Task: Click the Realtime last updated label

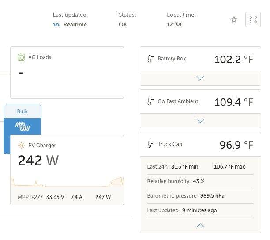Action: pos(75,25)
